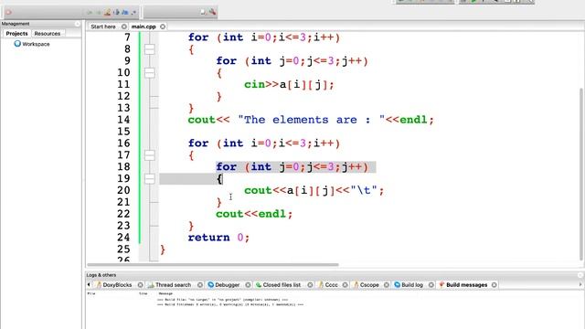
Task: Collapse the fold marker at line 17
Action: (150, 154)
